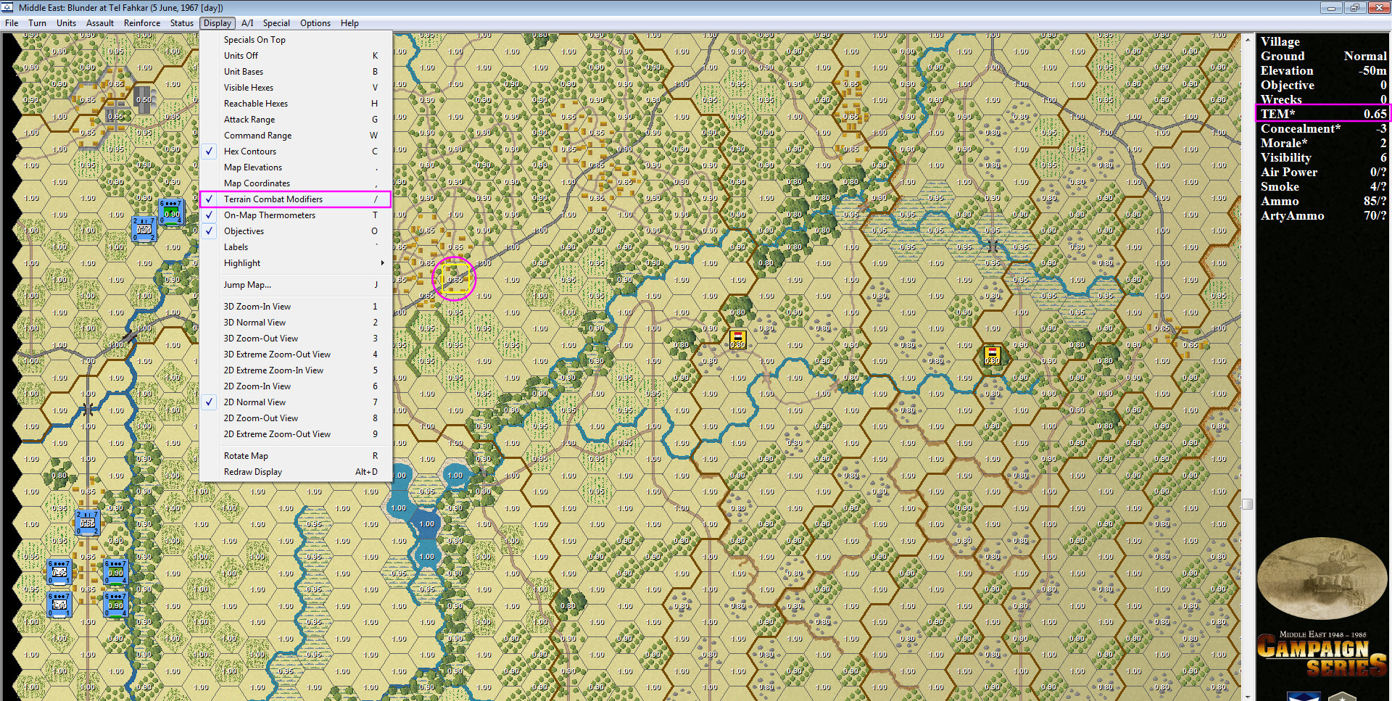Uncheck On-Map Thermometers
The image size is (1392, 701).
[296, 215]
